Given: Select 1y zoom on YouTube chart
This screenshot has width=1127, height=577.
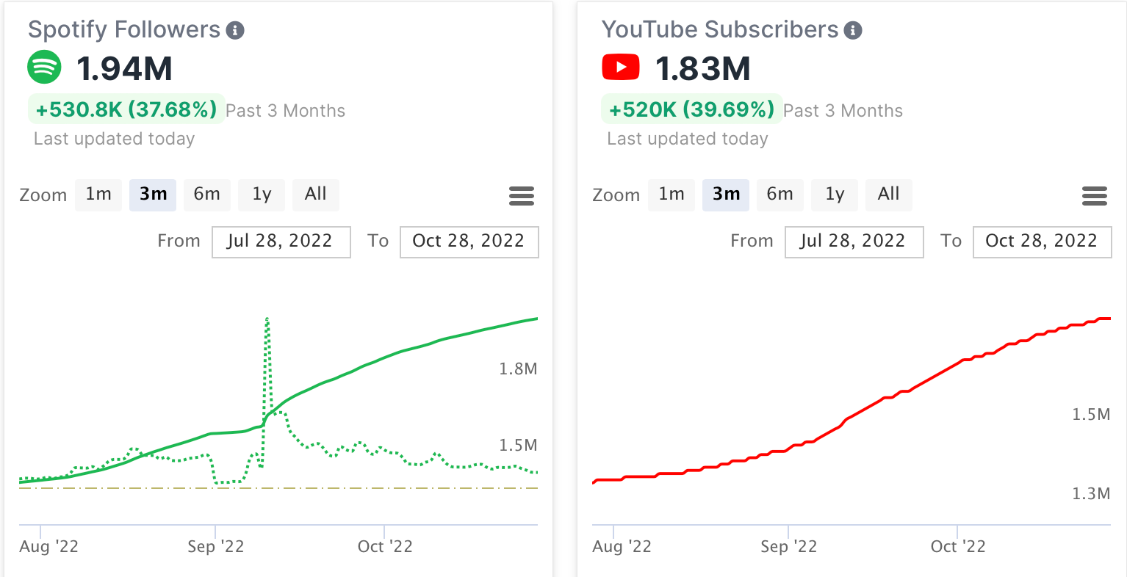Looking at the screenshot, I should 835,195.
